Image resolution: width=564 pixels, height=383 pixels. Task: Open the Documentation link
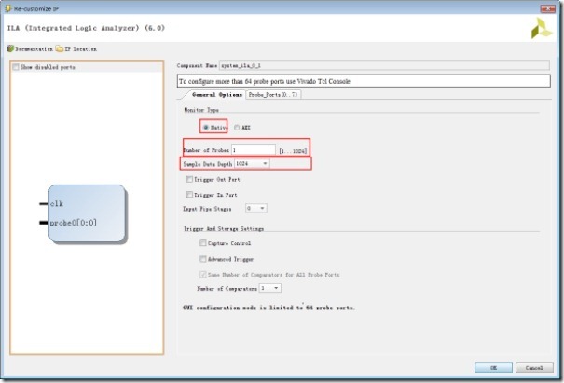coord(34,48)
